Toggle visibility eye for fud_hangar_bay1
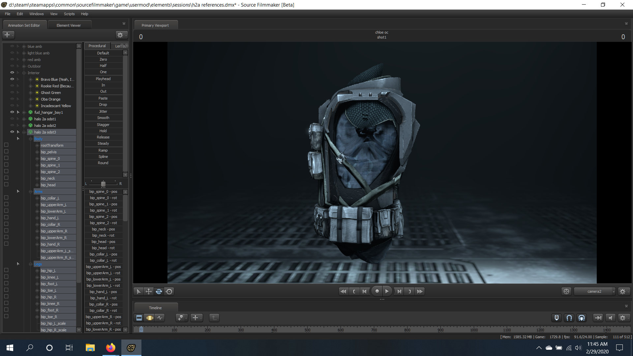 (12, 112)
